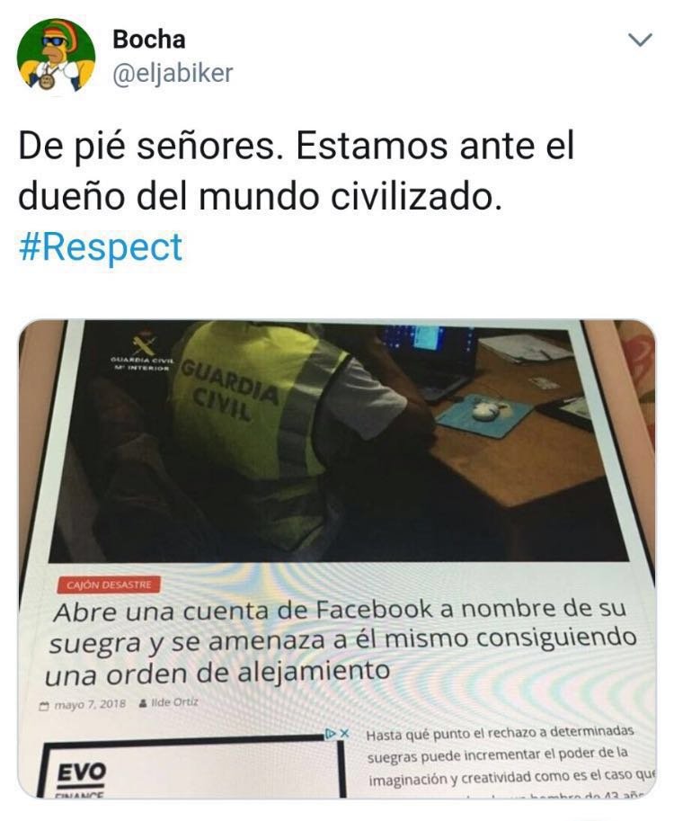This screenshot has height=821, width=674.
Task: Open the attached tweet image
Action: [x=336, y=558]
